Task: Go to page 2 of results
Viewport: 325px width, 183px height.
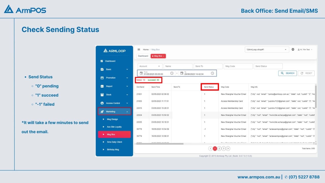Action: pos(219,148)
